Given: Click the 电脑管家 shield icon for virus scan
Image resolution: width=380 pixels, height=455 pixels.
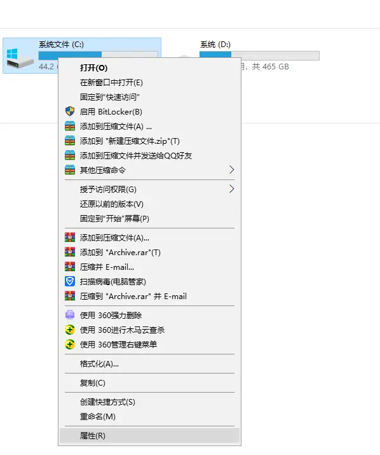Looking at the screenshot, I should pyautogui.click(x=70, y=281).
